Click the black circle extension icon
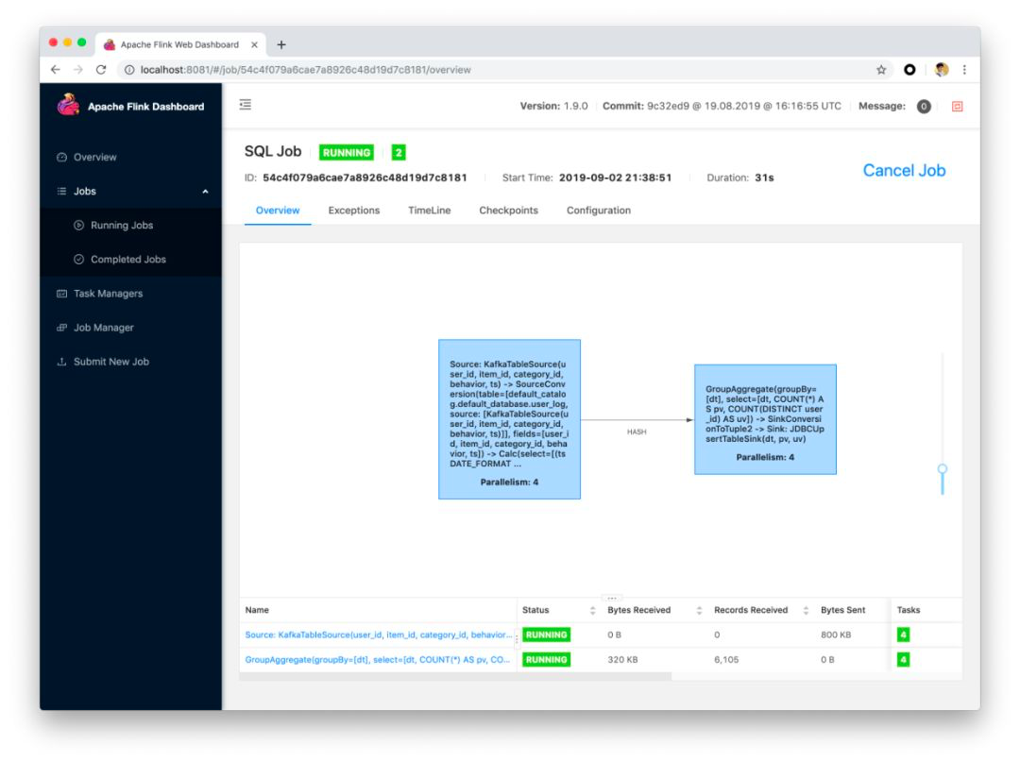Image resolution: width=1020 pixels, height=762 pixels. (x=909, y=70)
